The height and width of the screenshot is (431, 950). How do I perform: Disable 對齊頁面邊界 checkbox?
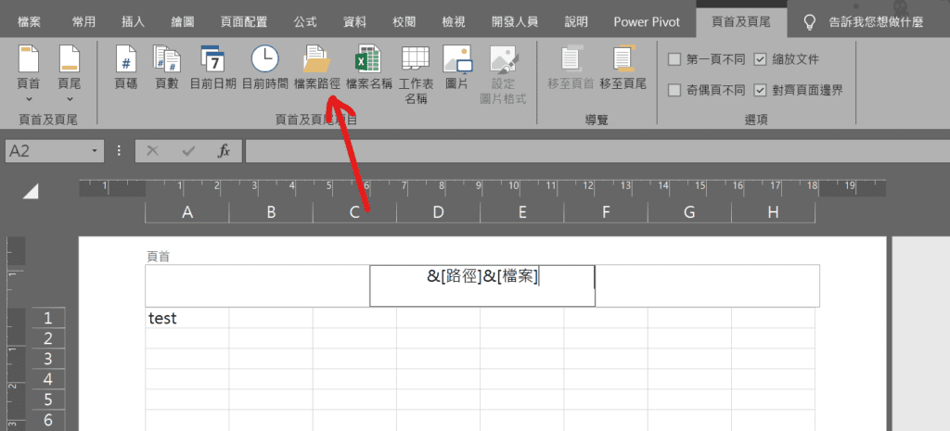761,90
